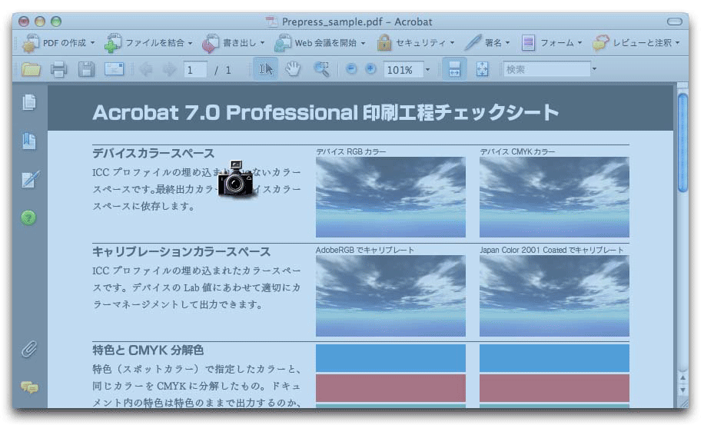Click the zoom in plus button
Viewport: 704px width, 425px height.
point(370,68)
